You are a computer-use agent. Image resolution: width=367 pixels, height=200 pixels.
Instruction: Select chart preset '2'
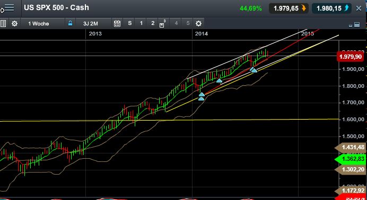(153, 23)
